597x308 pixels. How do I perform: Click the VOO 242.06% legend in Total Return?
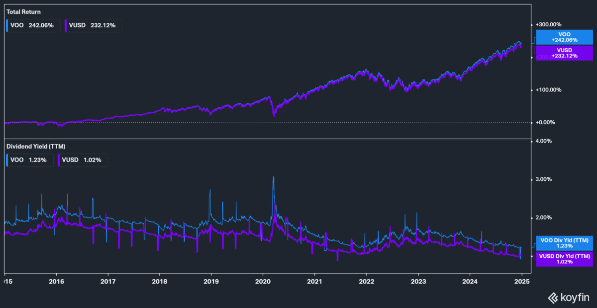pos(32,25)
